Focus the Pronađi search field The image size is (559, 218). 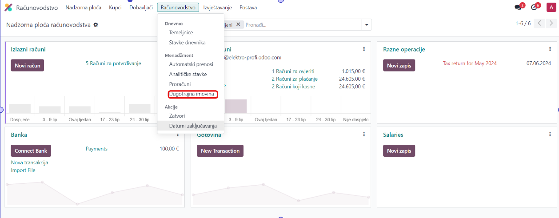(x=302, y=25)
